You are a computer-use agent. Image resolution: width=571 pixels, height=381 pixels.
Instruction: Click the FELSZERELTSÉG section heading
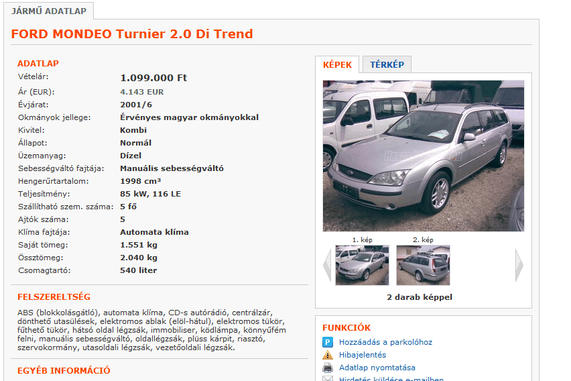click(x=54, y=296)
